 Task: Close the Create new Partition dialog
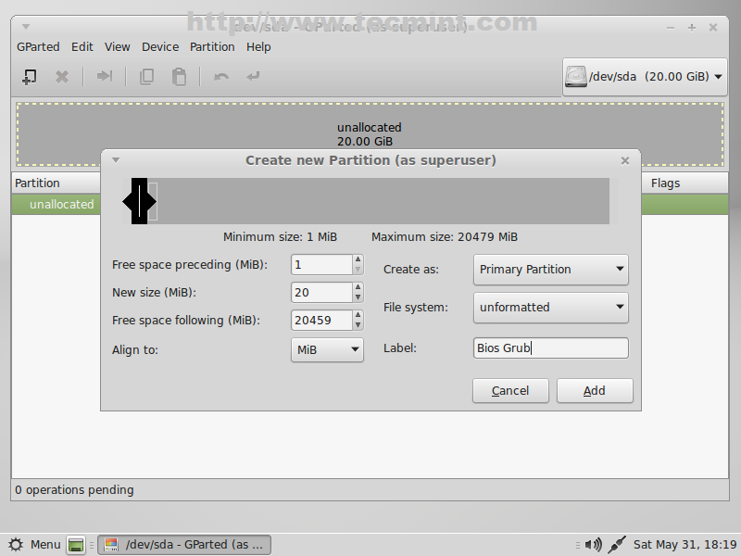624,160
